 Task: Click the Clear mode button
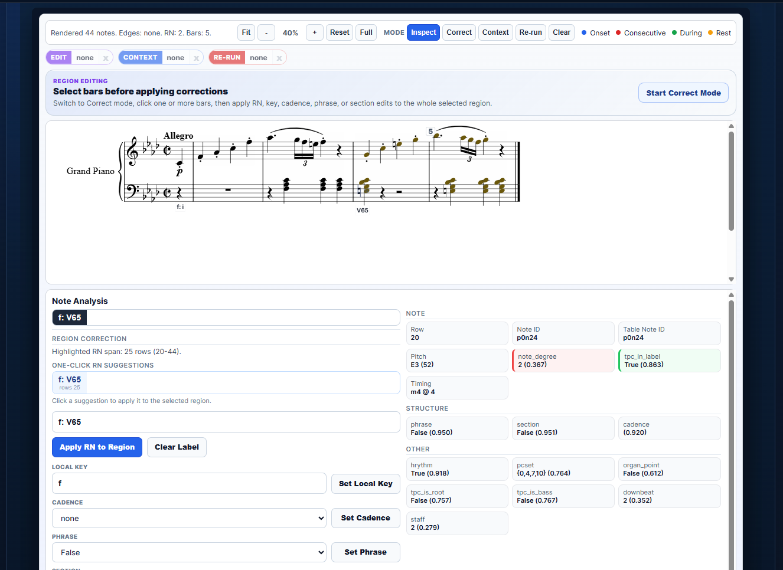(x=562, y=32)
